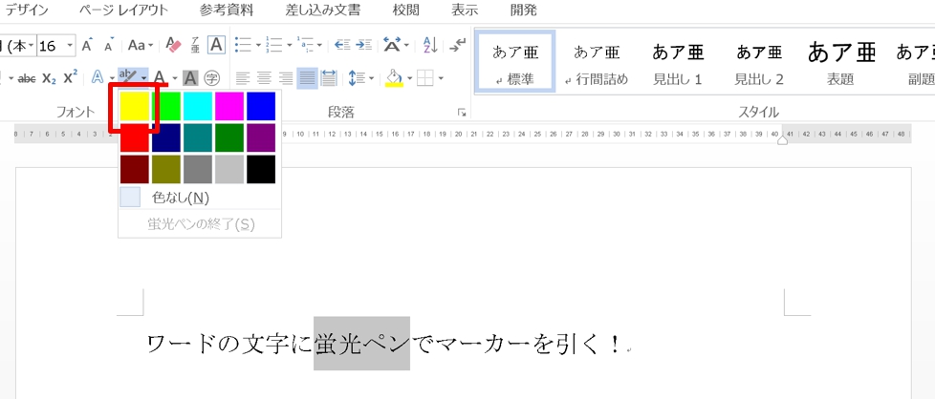This screenshot has width=935, height=399.
Task: Toggle character shading (gray A)
Action: click(x=190, y=77)
